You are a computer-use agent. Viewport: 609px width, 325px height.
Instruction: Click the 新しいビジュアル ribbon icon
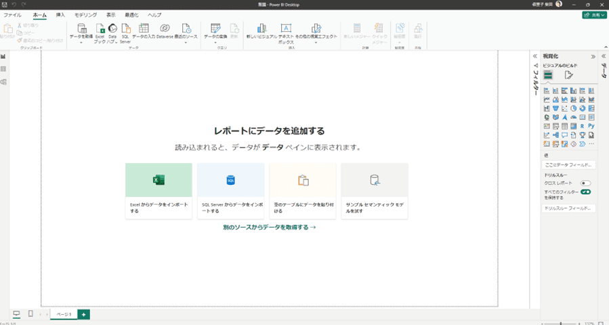(261, 28)
